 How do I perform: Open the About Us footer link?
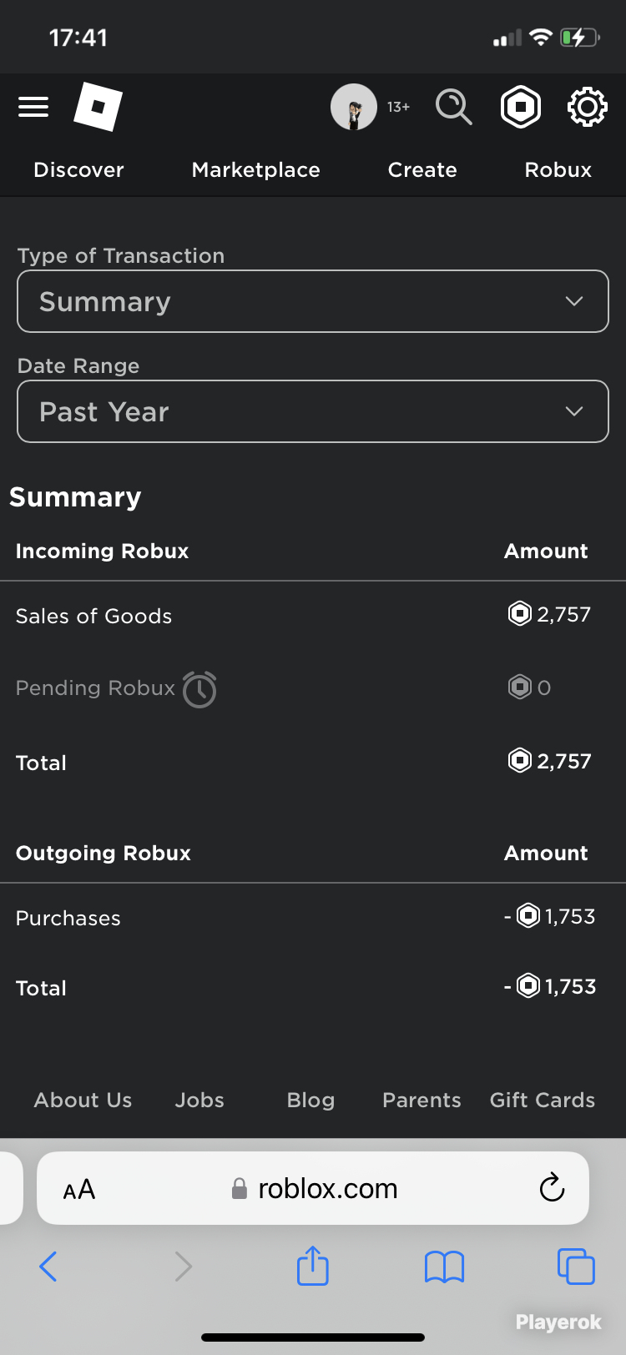[83, 1100]
